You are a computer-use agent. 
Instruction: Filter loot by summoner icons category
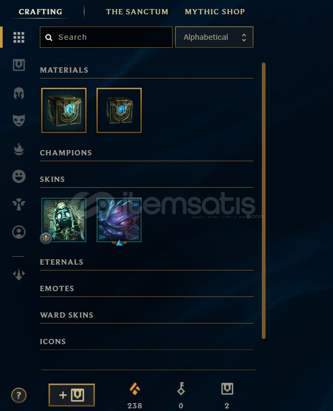[19, 232]
